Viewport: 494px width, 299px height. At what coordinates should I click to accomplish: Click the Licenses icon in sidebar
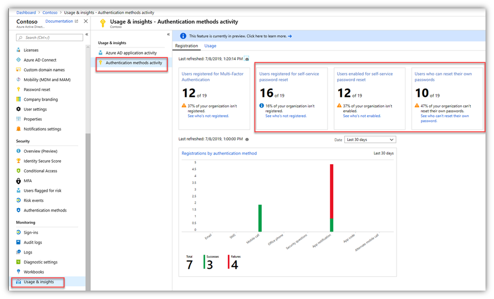coord(18,50)
